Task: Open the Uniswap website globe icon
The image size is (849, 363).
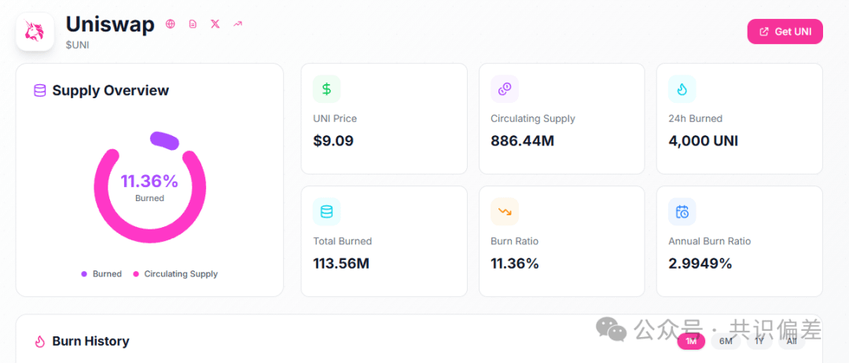Action: click(x=170, y=24)
